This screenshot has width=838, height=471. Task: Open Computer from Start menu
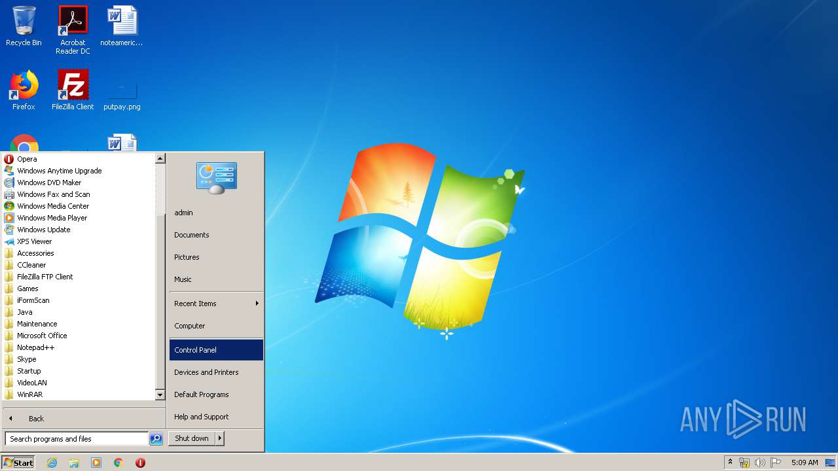(x=216, y=326)
